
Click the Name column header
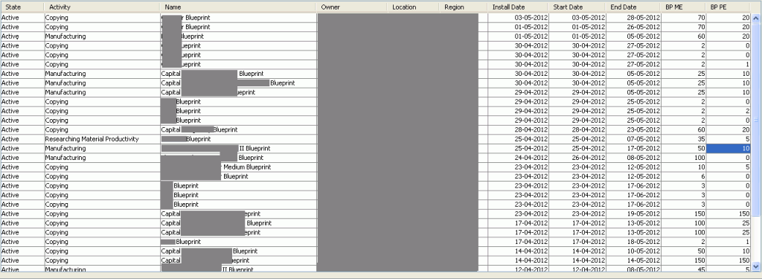[x=238, y=7]
